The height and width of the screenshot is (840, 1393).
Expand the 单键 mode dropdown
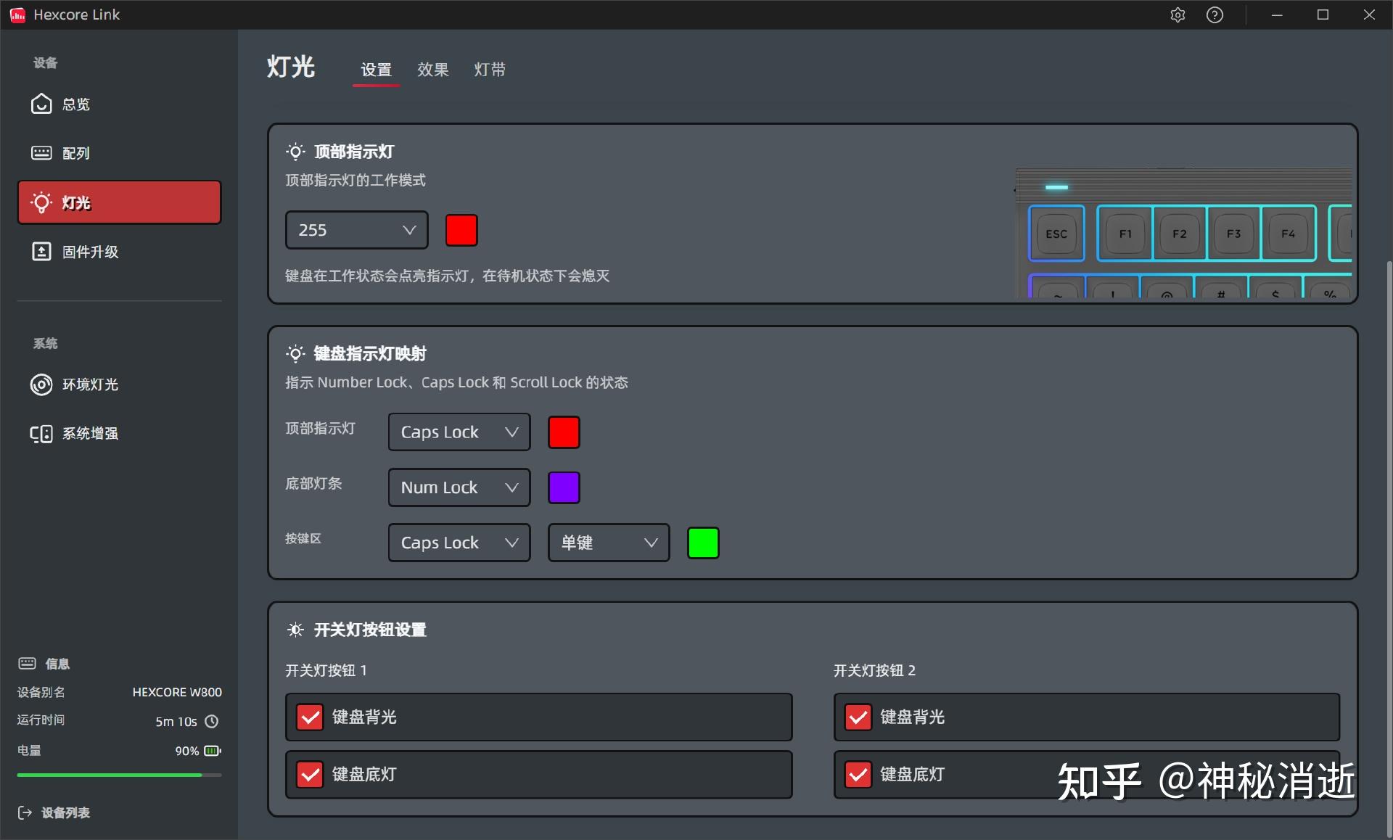(608, 542)
